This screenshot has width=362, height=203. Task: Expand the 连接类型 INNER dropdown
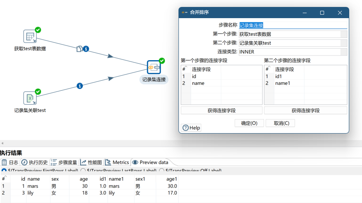[343, 52]
